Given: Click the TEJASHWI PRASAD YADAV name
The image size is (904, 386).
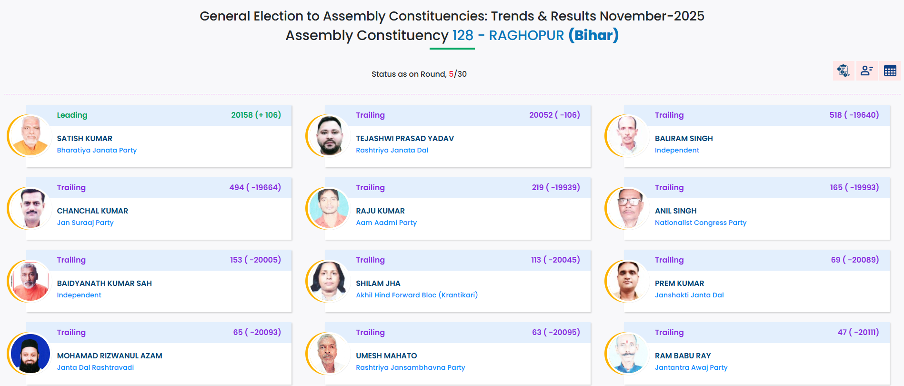Looking at the screenshot, I should tap(405, 139).
